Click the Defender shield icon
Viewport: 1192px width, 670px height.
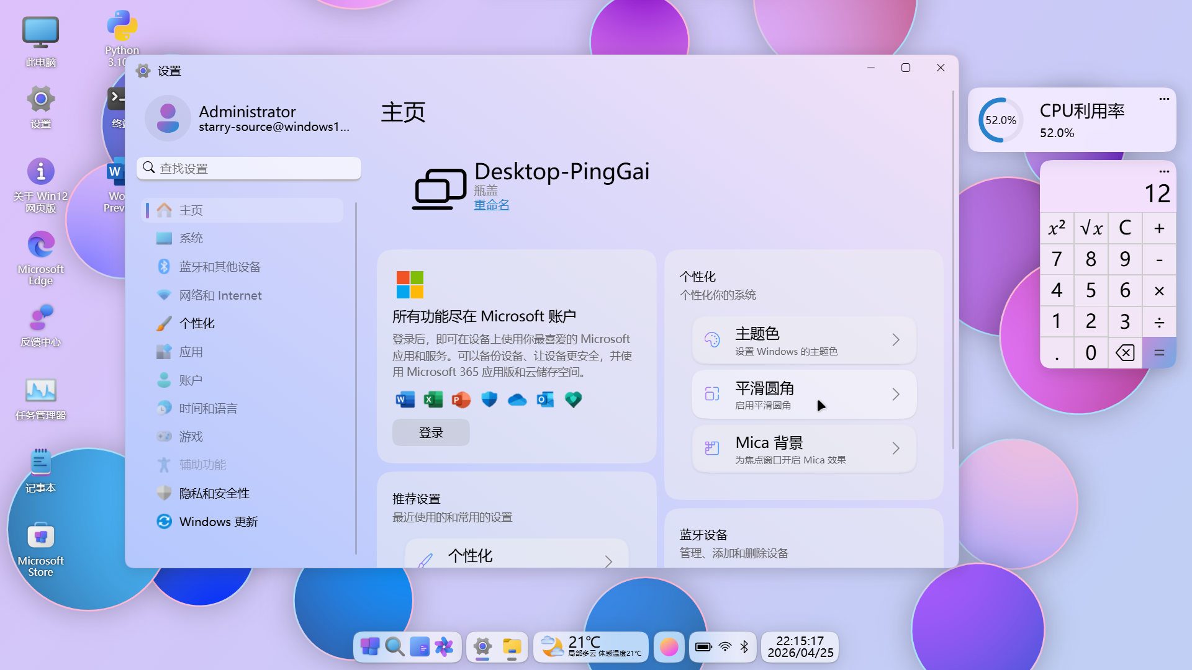click(489, 400)
